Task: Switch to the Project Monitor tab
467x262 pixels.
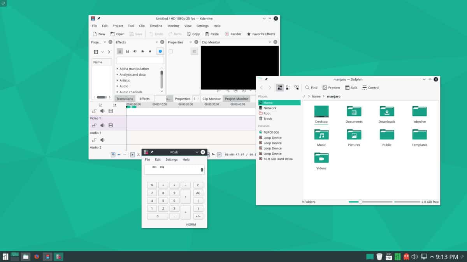Action: 237,99
